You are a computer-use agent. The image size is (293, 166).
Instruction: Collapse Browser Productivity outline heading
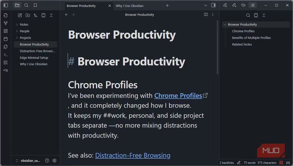(225, 24)
